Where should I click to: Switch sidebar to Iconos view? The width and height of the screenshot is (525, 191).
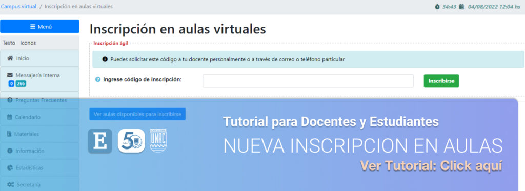28,43
